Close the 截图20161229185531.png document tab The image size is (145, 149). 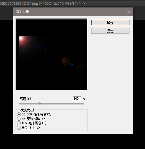pyautogui.click(x=84, y=3)
